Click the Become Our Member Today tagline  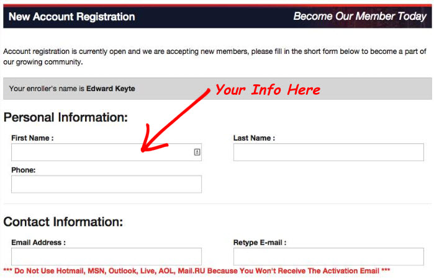coord(359,17)
